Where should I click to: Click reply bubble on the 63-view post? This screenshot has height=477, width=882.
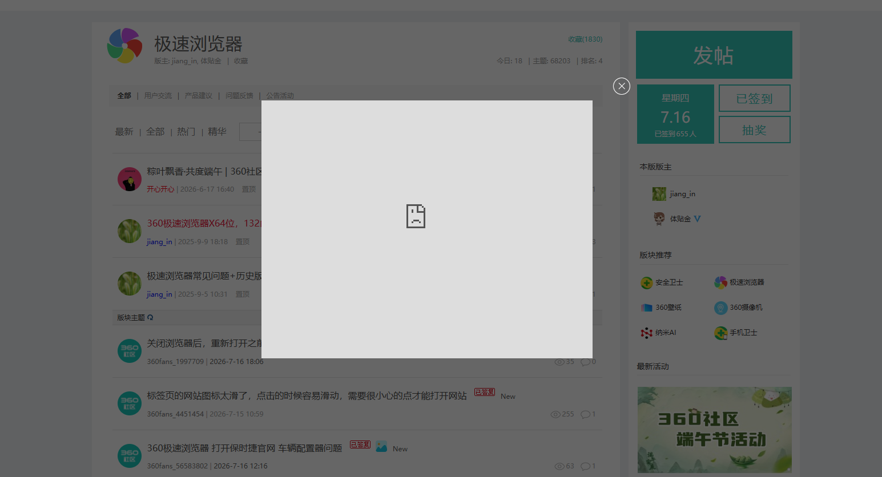[585, 466]
